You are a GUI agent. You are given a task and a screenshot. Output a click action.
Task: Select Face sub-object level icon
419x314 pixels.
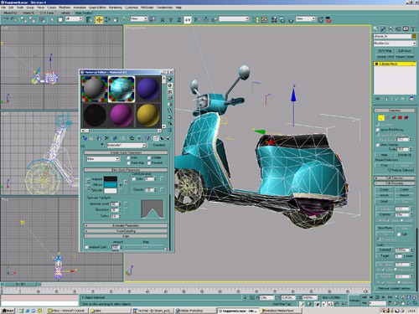pos(394,117)
